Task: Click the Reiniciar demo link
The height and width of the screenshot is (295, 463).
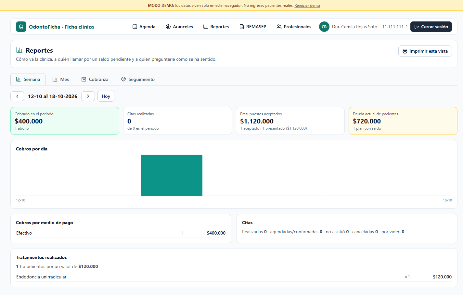Action: point(307,6)
